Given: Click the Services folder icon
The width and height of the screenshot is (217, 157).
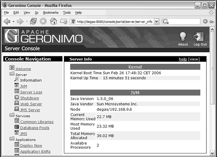Looking at the screenshot, I should (12, 115).
